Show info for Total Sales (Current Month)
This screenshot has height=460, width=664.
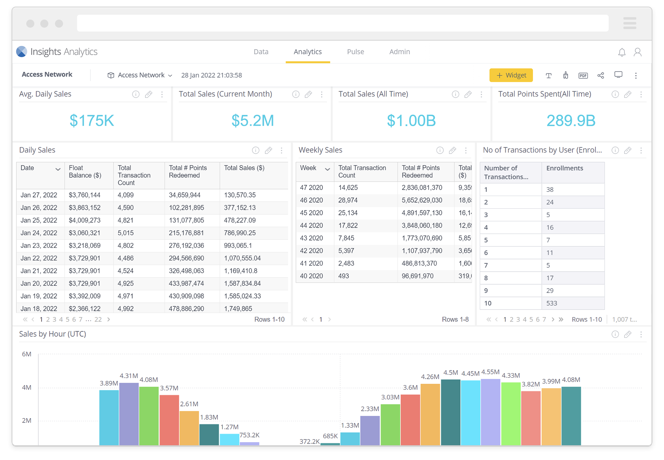[x=296, y=94]
